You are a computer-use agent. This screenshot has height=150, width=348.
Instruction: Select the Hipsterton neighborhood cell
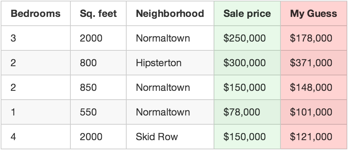(x=158, y=63)
